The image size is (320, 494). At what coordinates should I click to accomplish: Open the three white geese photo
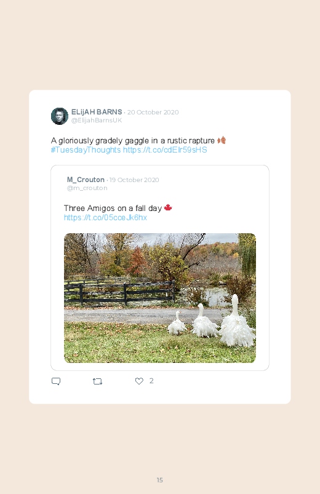tap(160, 298)
